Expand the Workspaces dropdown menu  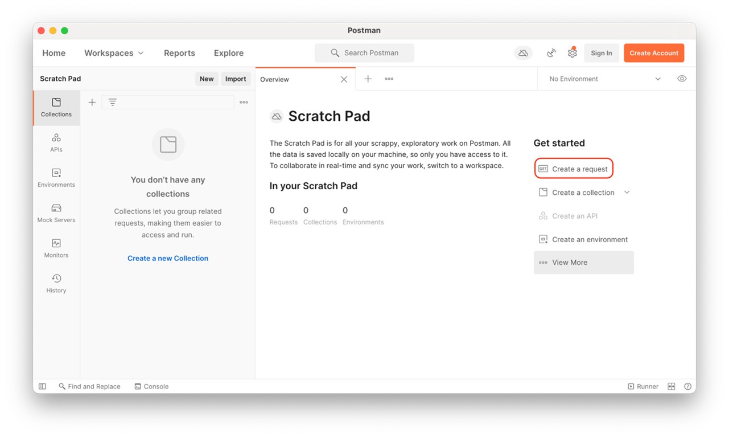point(114,53)
